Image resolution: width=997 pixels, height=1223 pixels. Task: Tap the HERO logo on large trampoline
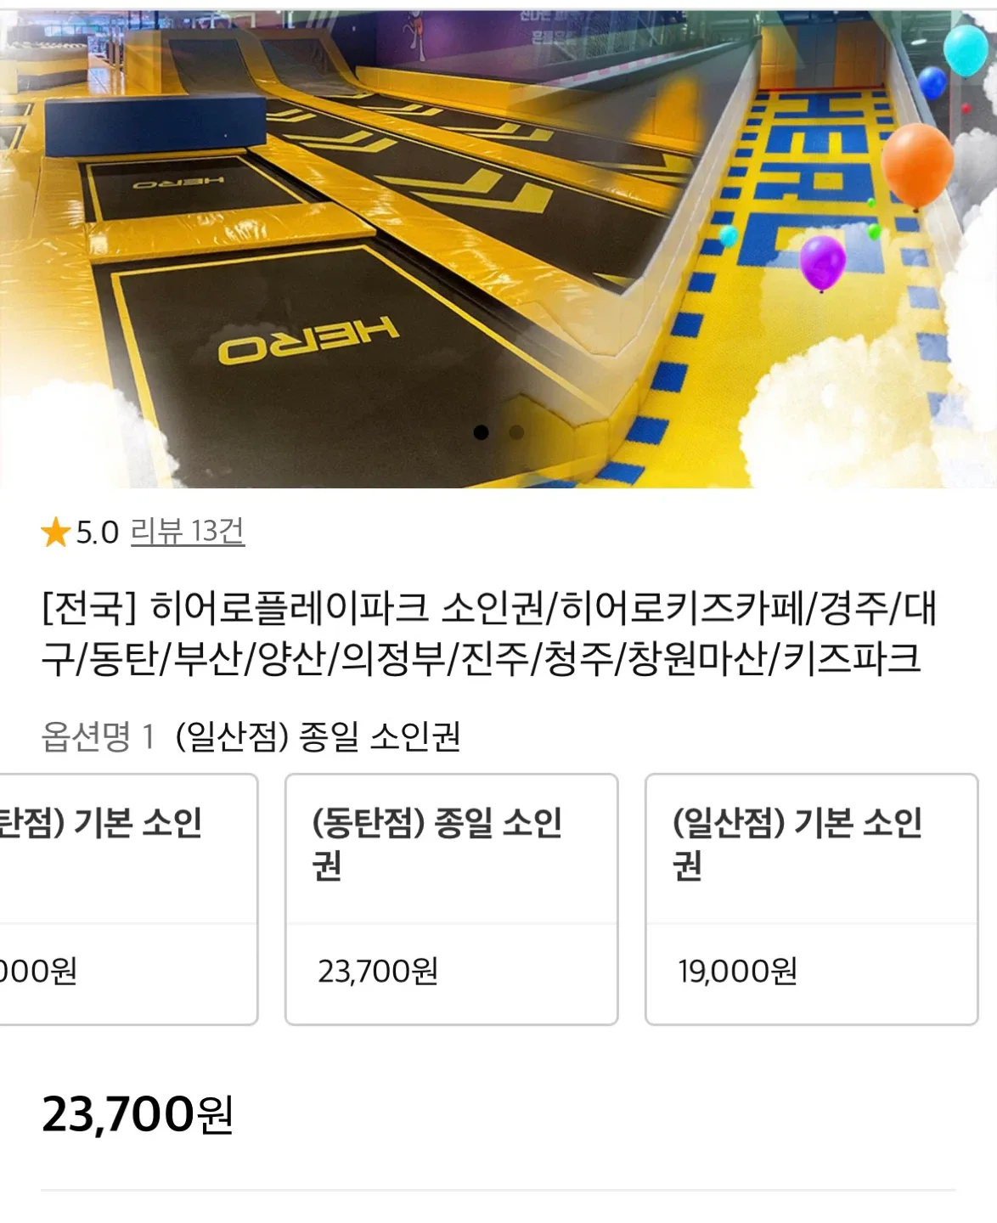pyautogui.click(x=307, y=340)
